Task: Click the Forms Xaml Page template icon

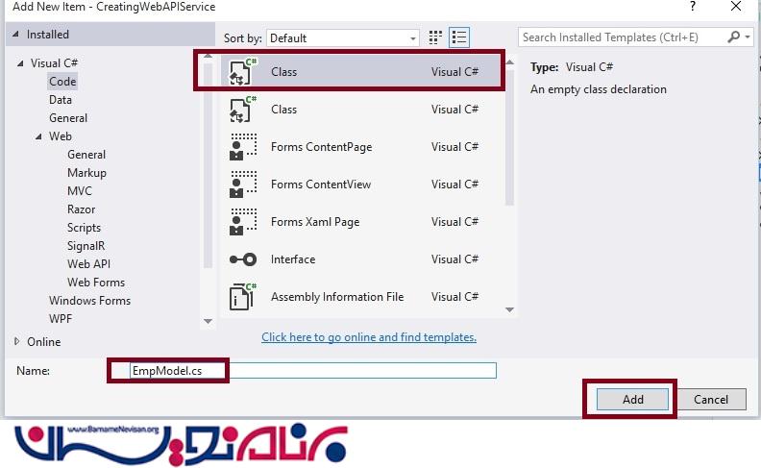Action: pyautogui.click(x=243, y=222)
